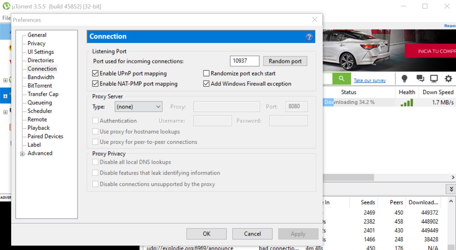Click the INICIA TU COMPRA ad button
Screen dimensions: 456x250
(x=430, y=51)
